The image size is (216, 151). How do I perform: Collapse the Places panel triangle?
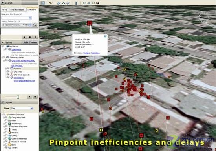click(x=2, y=42)
